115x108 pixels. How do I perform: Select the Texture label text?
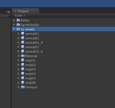[x=31, y=87]
